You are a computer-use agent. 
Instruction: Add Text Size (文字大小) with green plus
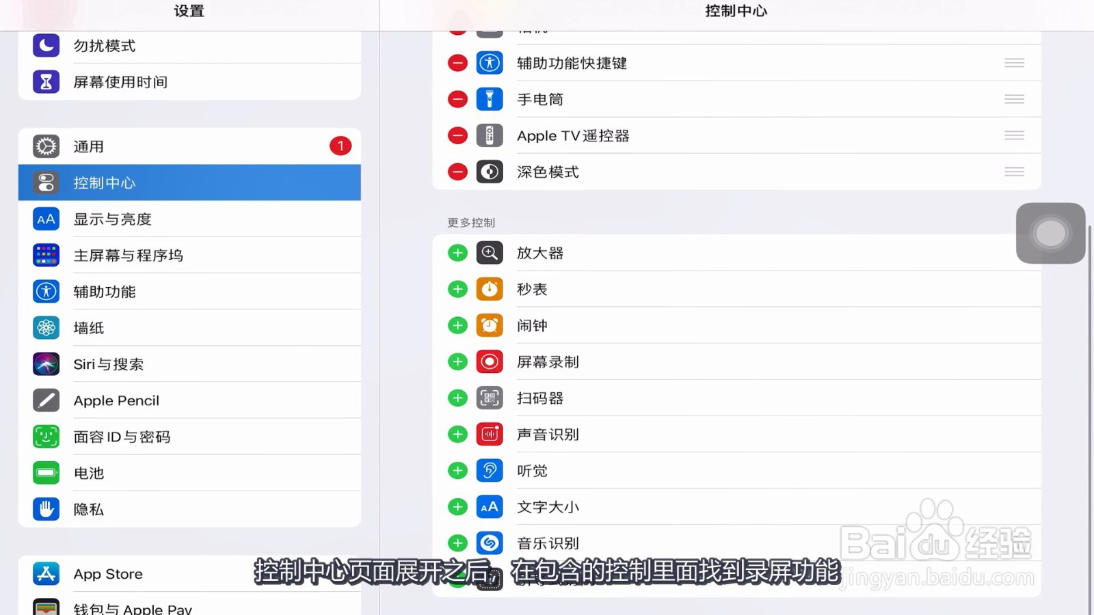point(457,506)
